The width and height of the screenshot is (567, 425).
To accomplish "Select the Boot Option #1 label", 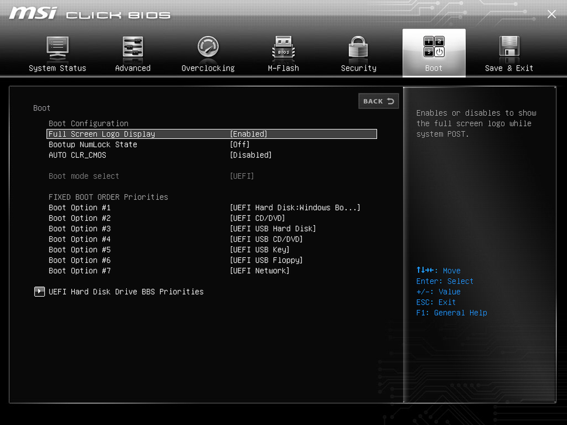I will point(79,208).
